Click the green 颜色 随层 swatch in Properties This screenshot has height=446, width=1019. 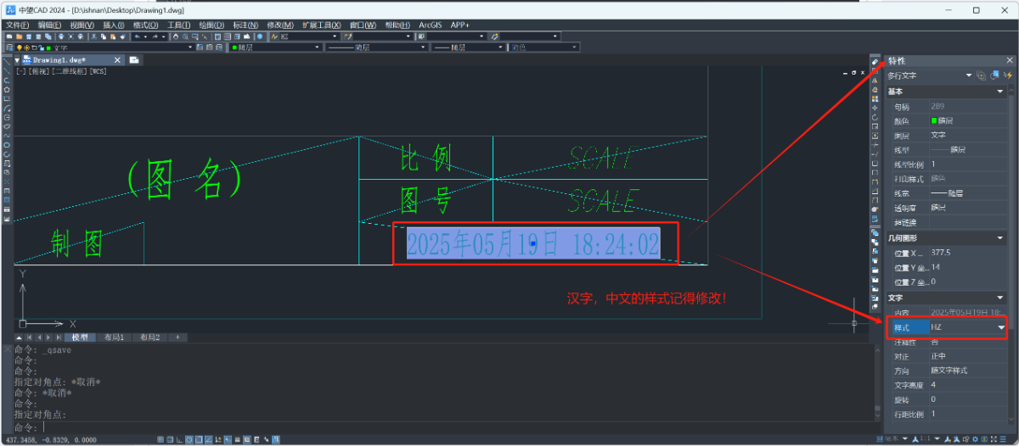[935, 120]
